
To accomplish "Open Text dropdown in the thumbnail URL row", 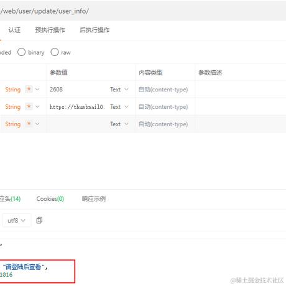I will (119, 106).
